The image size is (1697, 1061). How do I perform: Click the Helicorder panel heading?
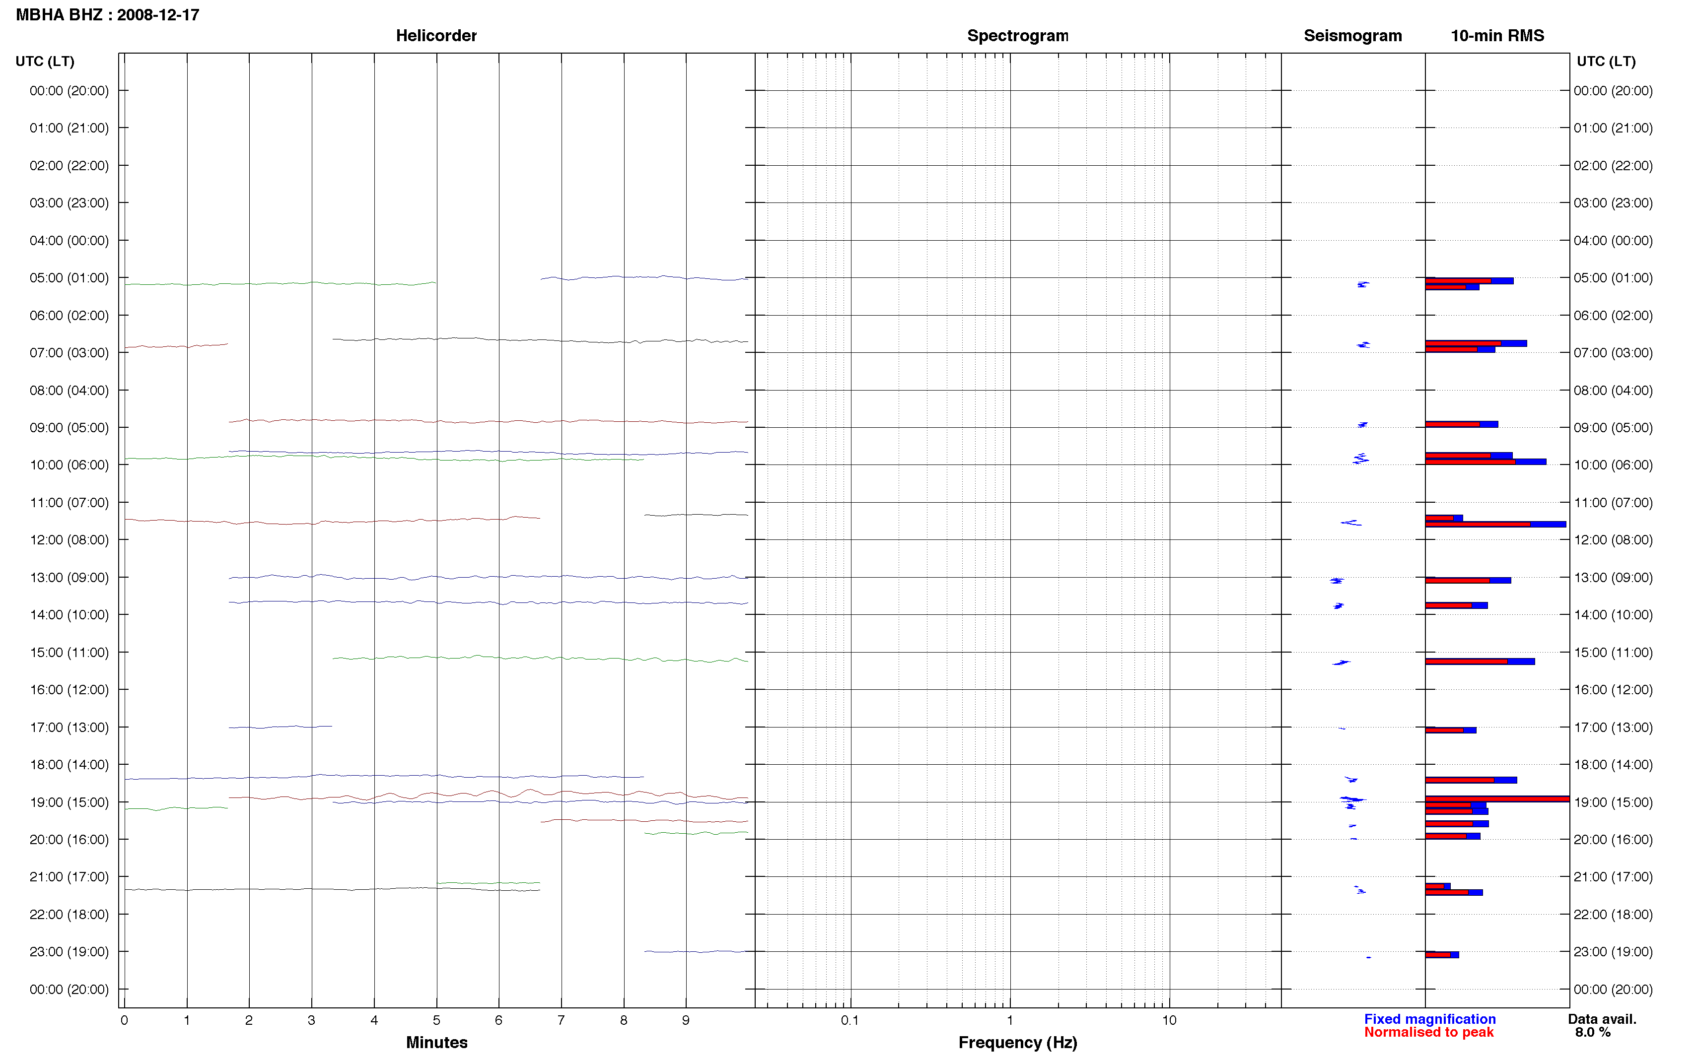click(x=436, y=36)
